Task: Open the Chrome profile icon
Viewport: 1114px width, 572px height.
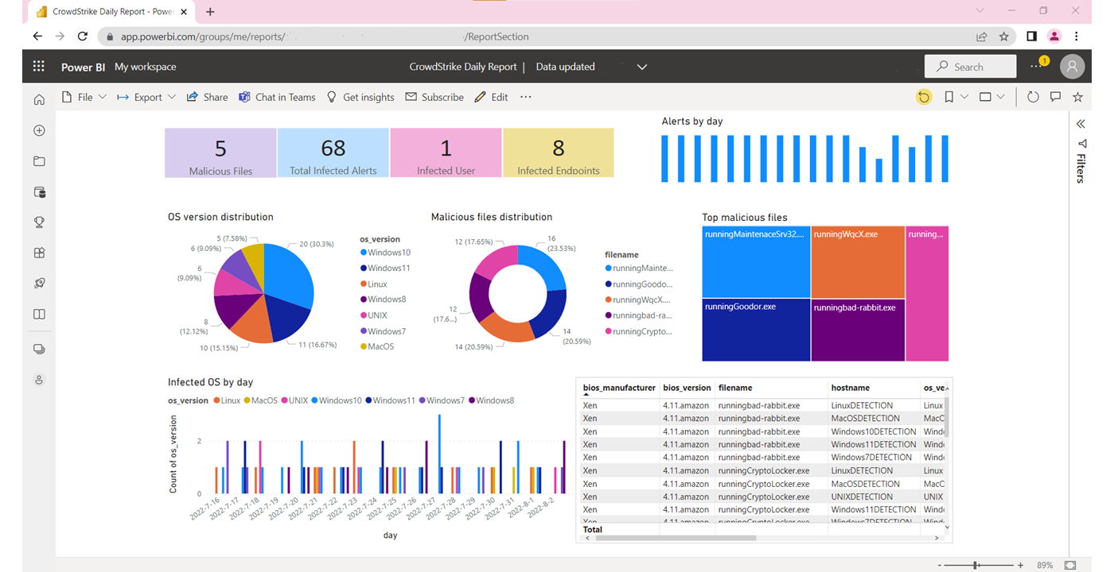Action: [1054, 36]
